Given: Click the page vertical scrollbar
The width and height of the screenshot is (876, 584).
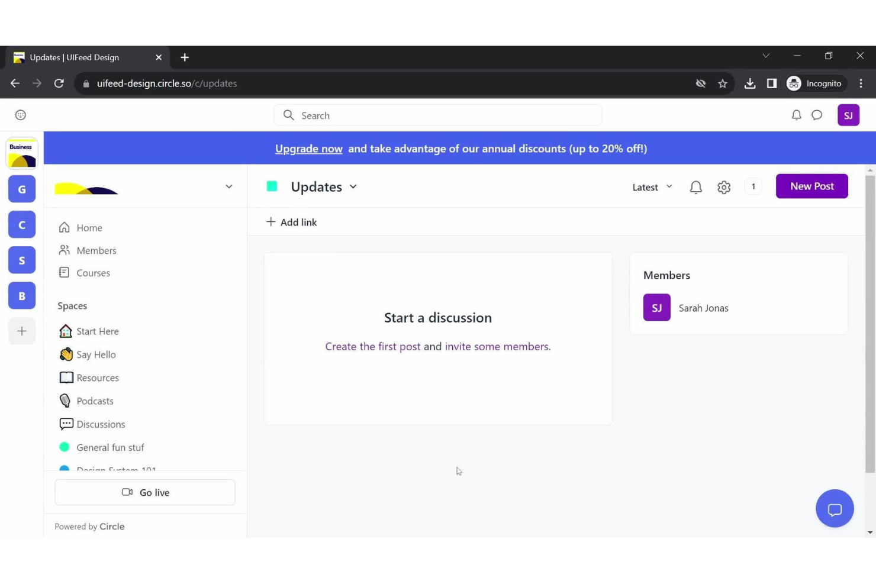Looking at the screenshot, I should point(869,323).
